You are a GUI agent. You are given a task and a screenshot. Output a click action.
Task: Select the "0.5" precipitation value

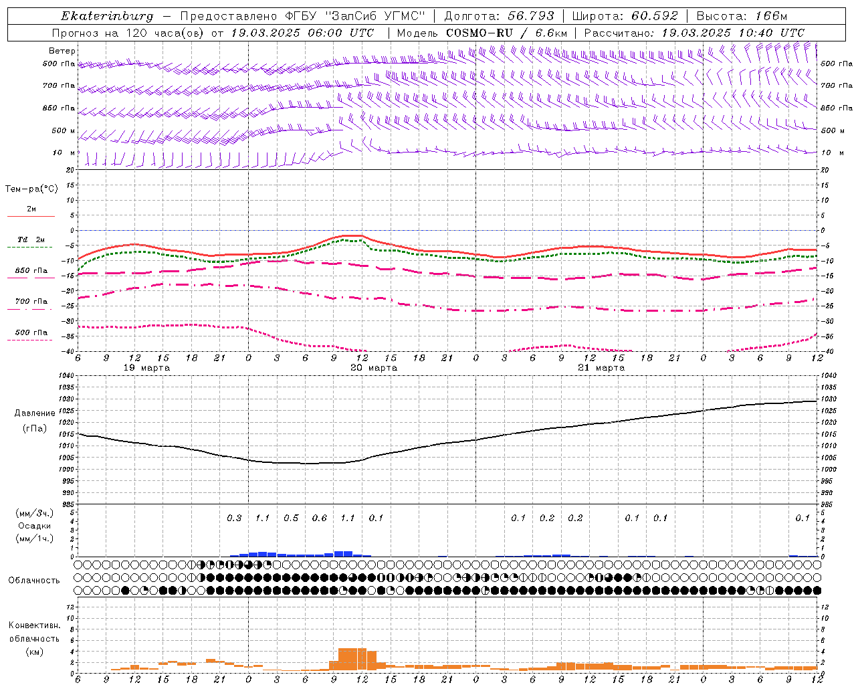pos(291,518)
